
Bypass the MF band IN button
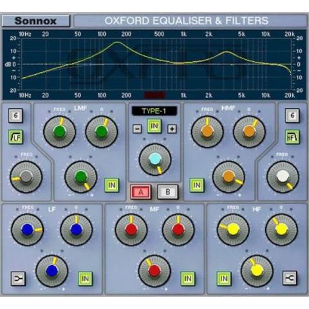coord(188,279)
